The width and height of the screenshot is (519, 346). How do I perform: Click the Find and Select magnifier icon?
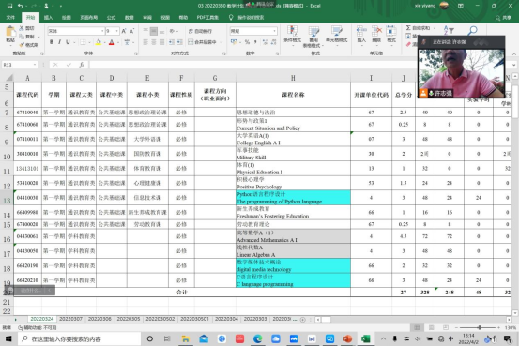(473, 30)
